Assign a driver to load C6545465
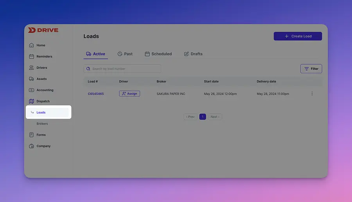Screen dimensions: 352x202 [x=129, y=94]
